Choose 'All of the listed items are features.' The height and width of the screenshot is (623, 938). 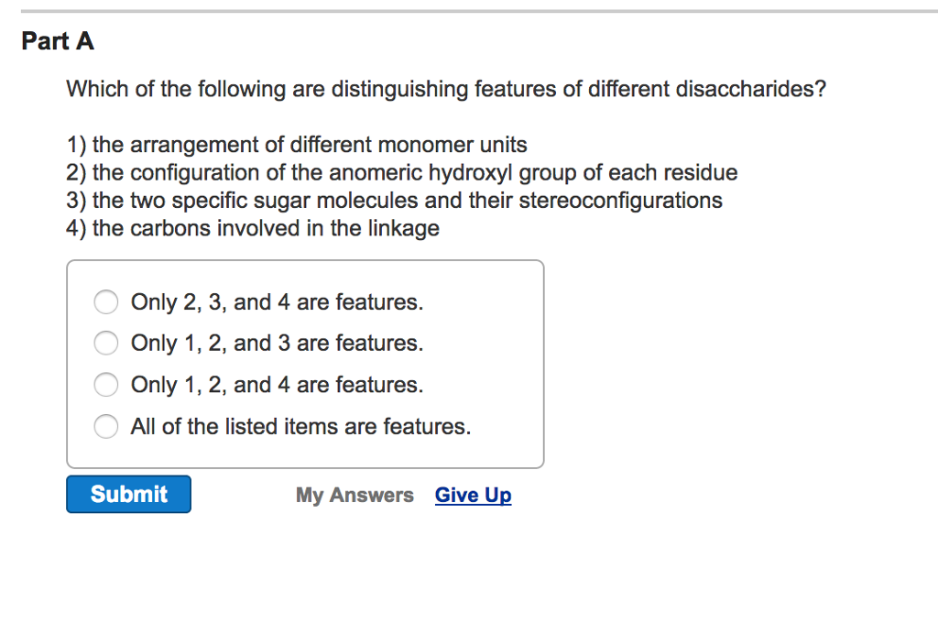point(105,427)
